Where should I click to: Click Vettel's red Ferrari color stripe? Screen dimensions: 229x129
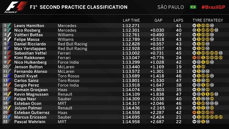coord(9,53)
